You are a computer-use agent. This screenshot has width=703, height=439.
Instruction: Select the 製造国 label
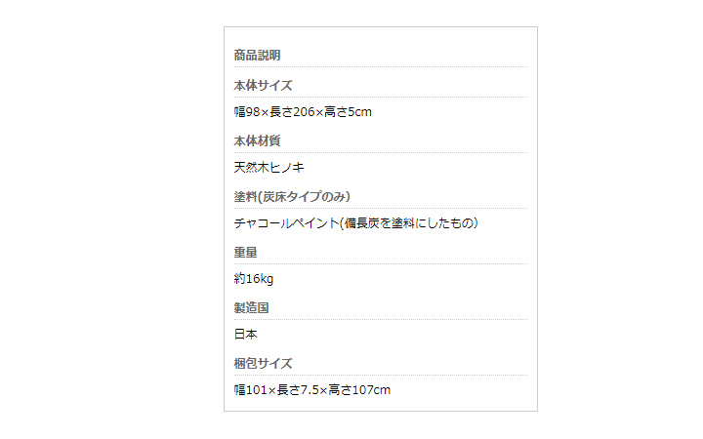[x=251, y=308]
